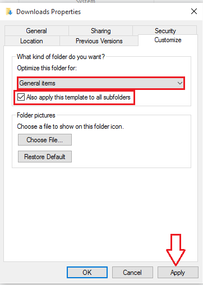Open the 'General items' optimize dropdown
The width and height of the screenshot is (203, 285).
(x=101, y=83)
